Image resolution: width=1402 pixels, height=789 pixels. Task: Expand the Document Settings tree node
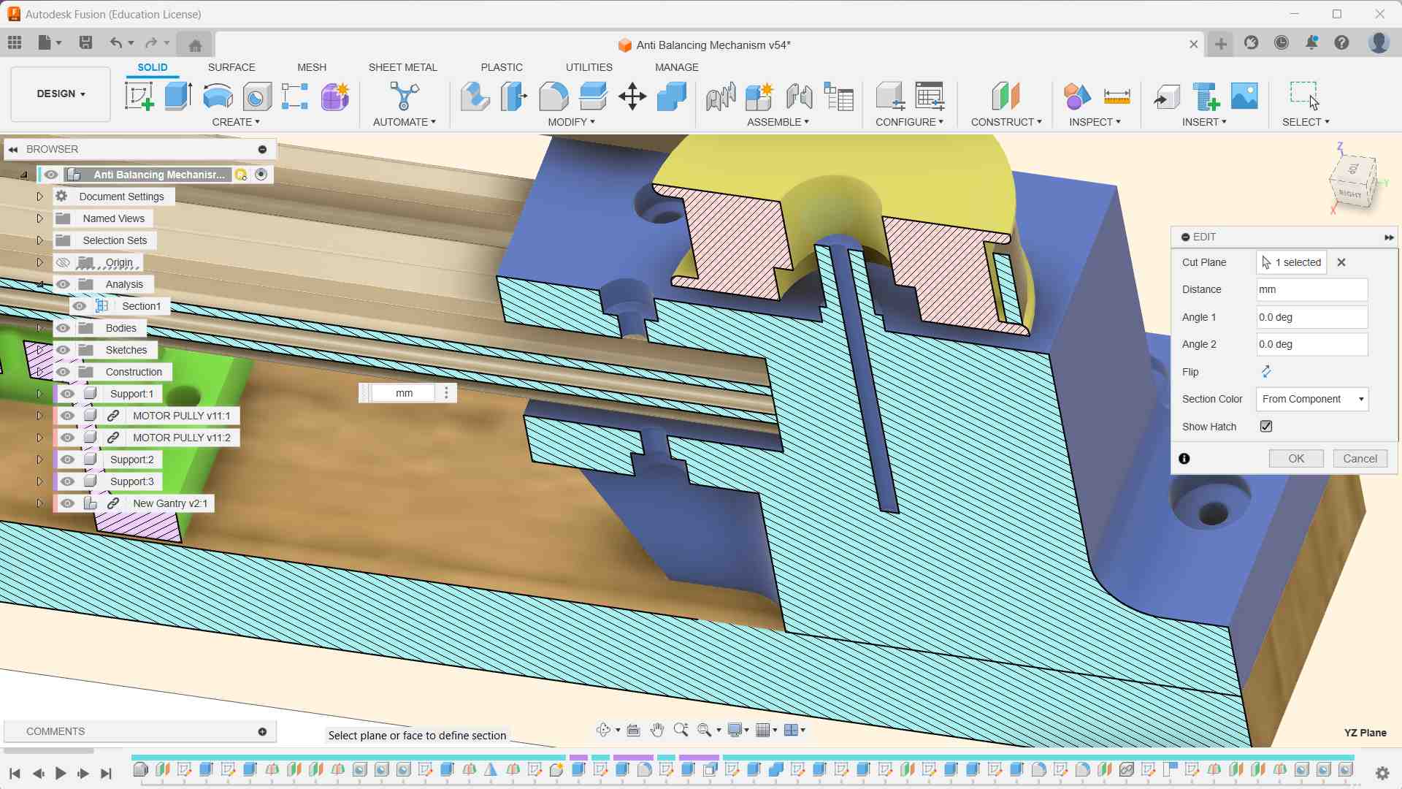pyautogui.click(x=40, y=197)
